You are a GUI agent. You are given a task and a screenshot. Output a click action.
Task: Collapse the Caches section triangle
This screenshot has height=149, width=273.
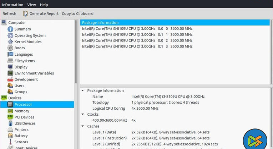[83, 126]
